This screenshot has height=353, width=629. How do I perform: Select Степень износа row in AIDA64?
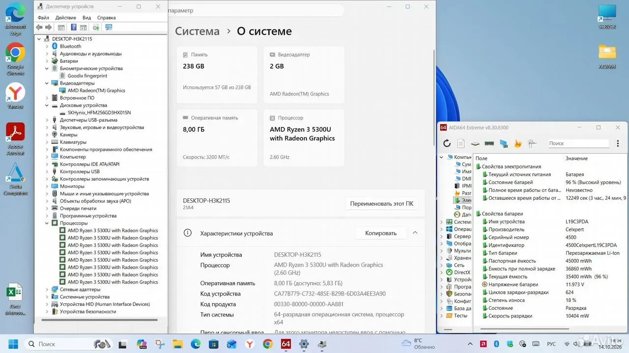(550, 300)
